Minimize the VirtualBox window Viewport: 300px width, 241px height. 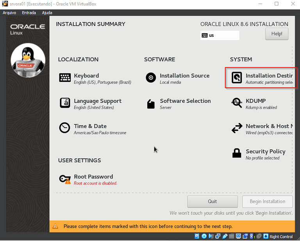tap(260, 4)
